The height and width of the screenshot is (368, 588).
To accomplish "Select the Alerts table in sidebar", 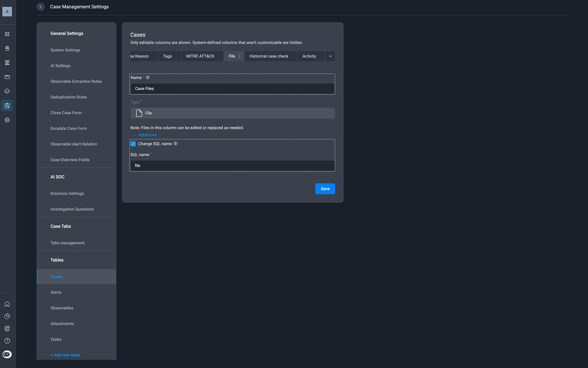I will tap(56, 292).
